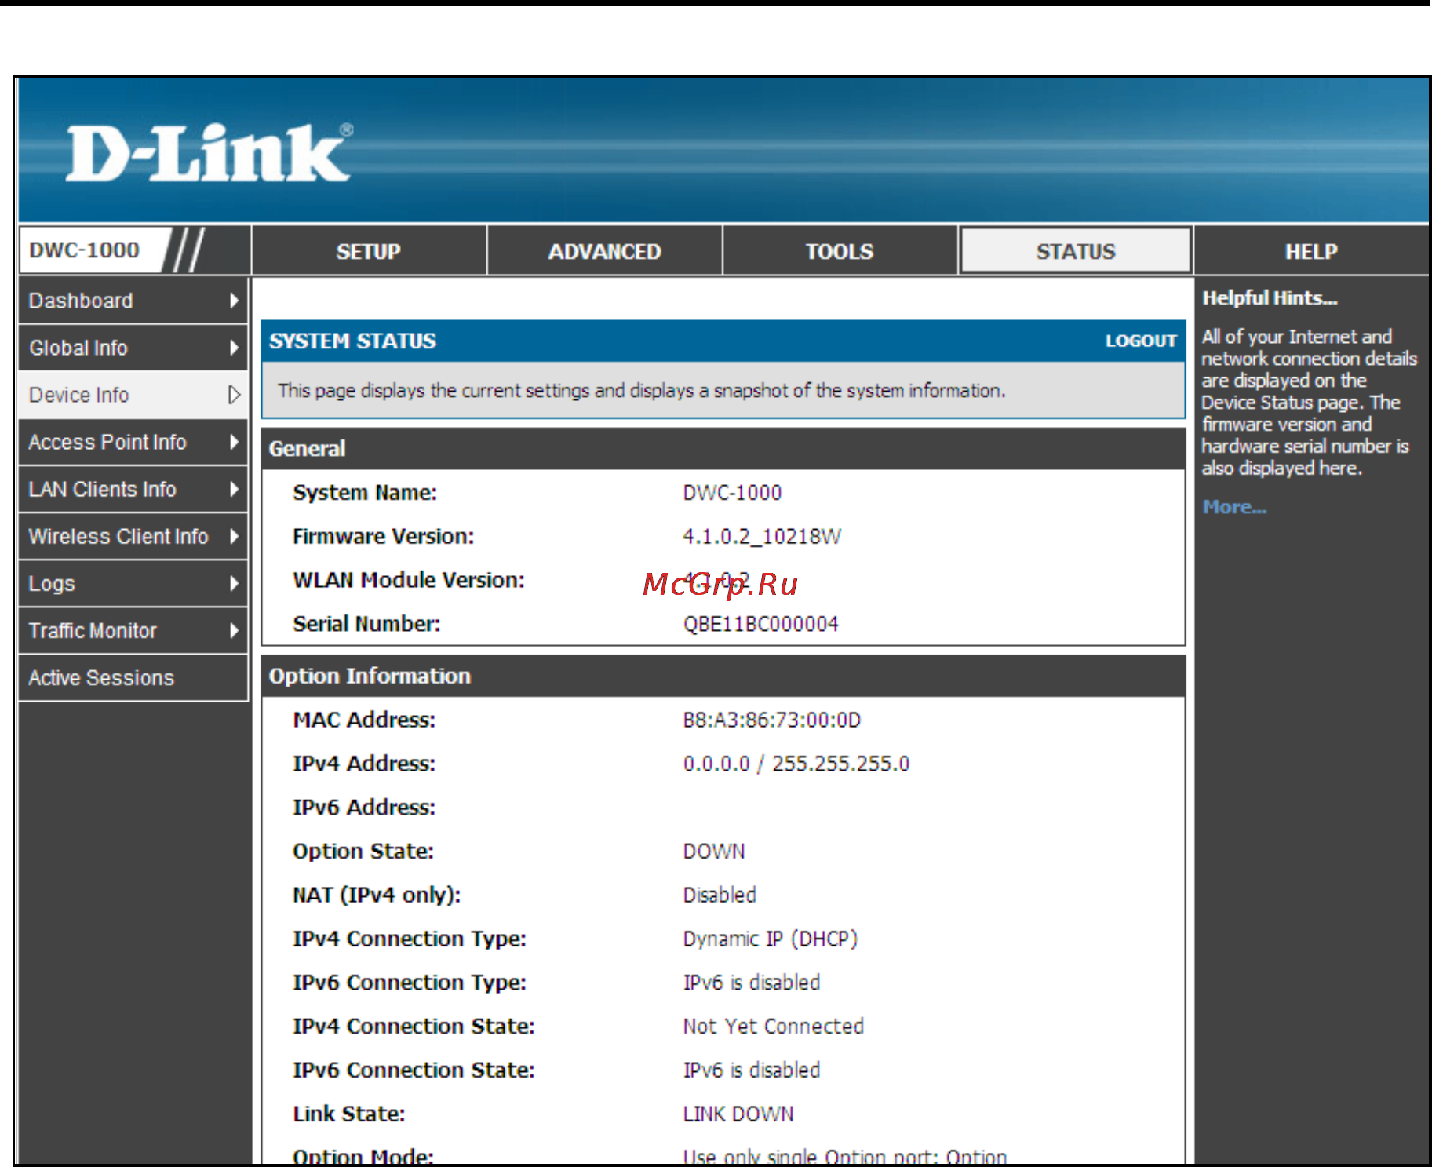Expand the LAN Clients Info arrow
Screen dimensions: 1432x1167
click(234, 489)
